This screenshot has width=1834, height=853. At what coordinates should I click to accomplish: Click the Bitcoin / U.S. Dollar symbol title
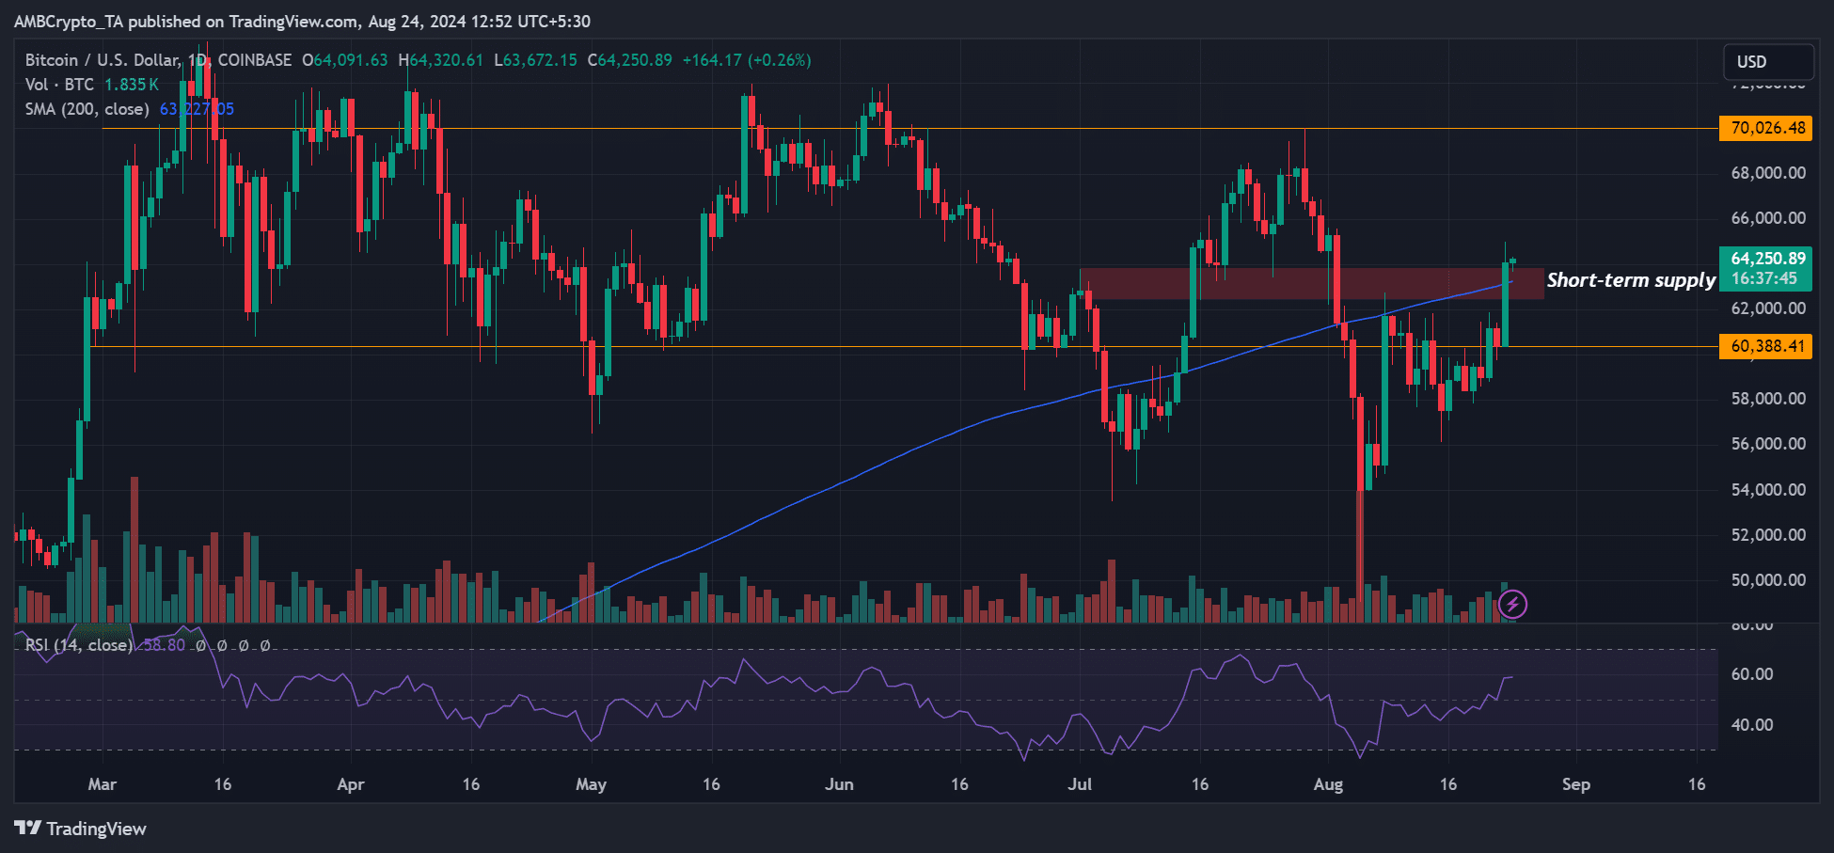pyautogui.click(x=103, y=60)
